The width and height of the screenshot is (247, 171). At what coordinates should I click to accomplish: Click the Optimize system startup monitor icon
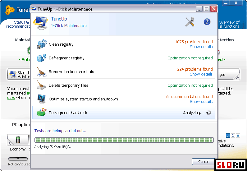tap(41, 99)
